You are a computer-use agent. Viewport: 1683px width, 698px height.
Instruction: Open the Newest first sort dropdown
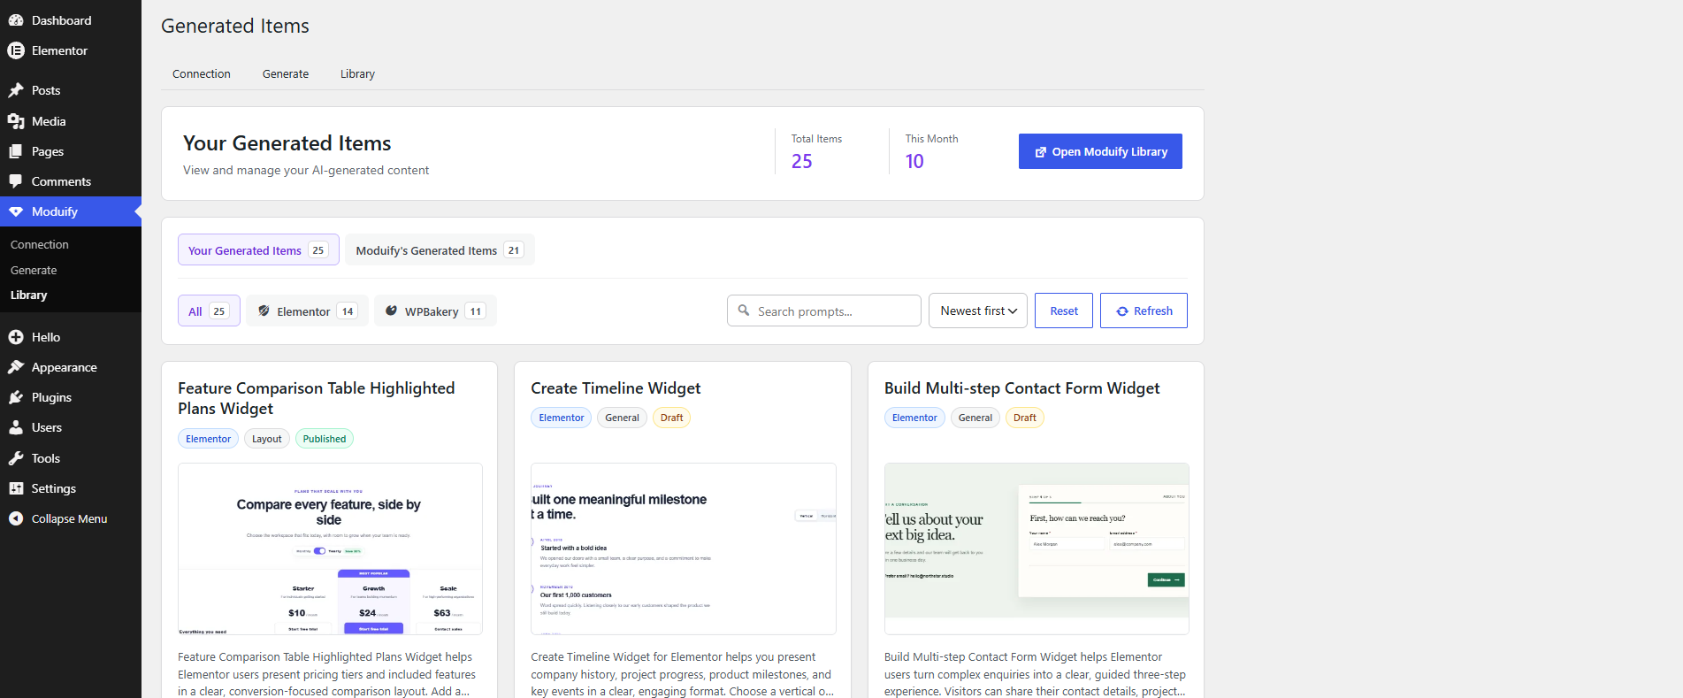978,311
